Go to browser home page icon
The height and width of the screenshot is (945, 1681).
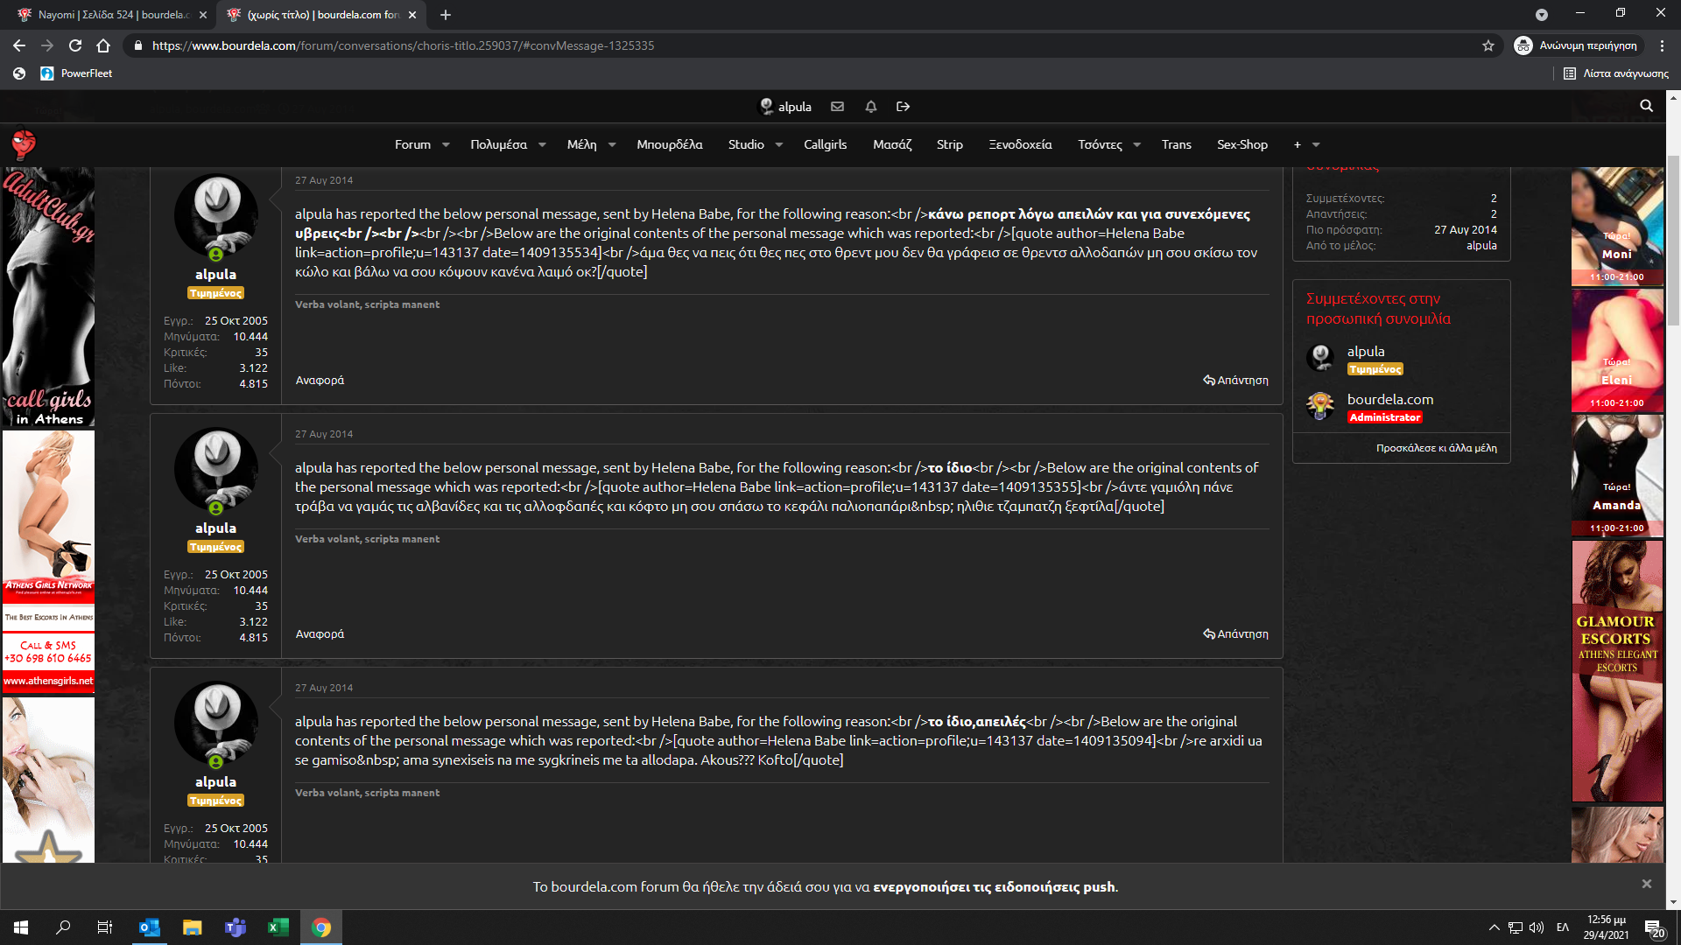103,45
